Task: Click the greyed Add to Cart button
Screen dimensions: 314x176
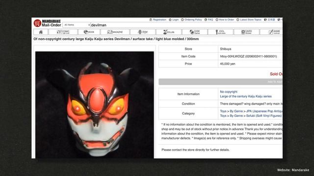Action: [x=220, y=82]
